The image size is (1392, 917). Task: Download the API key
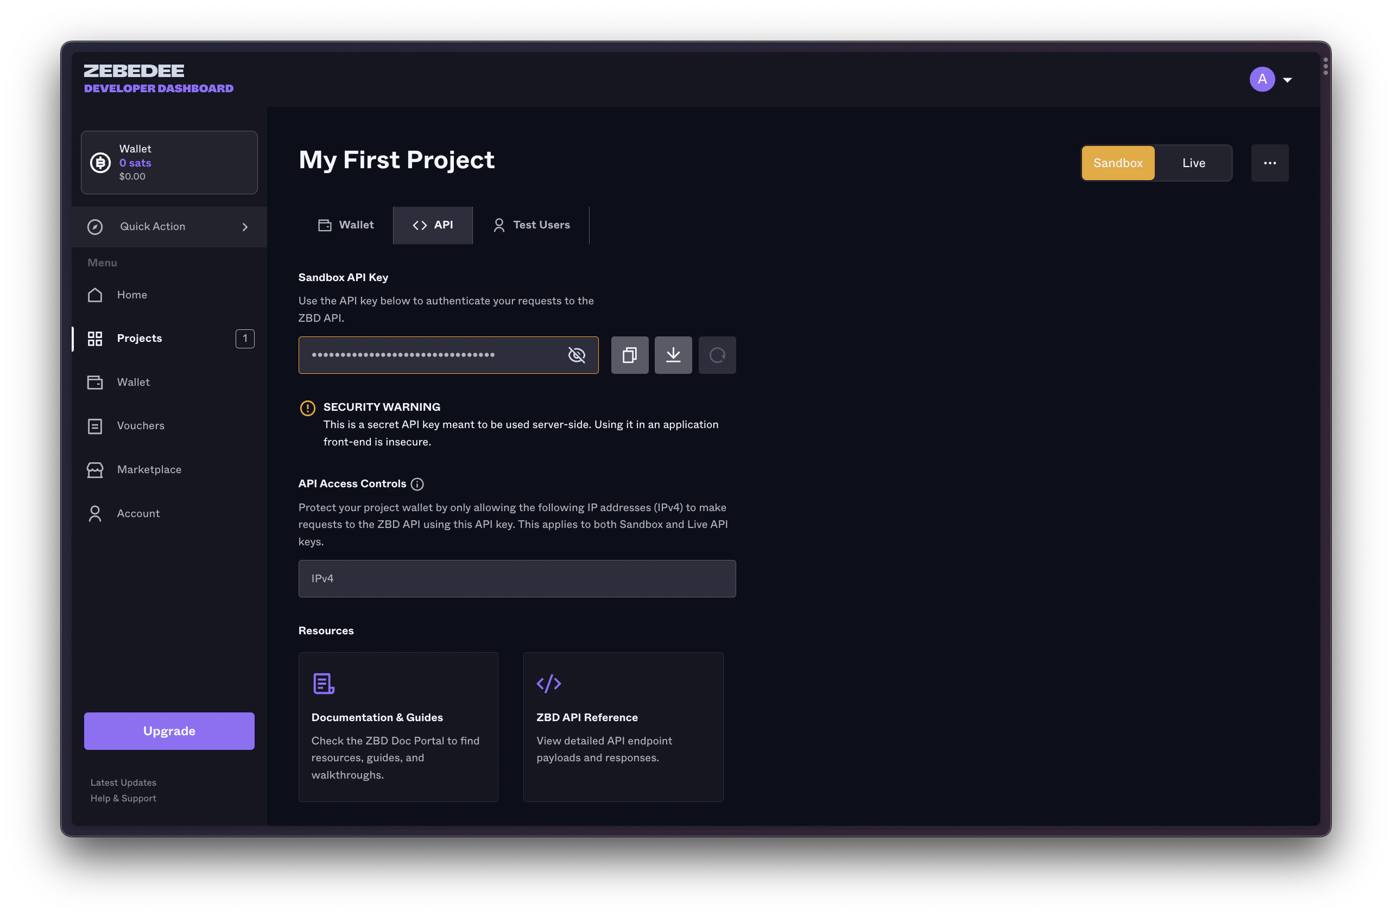[x=673, y=355]
